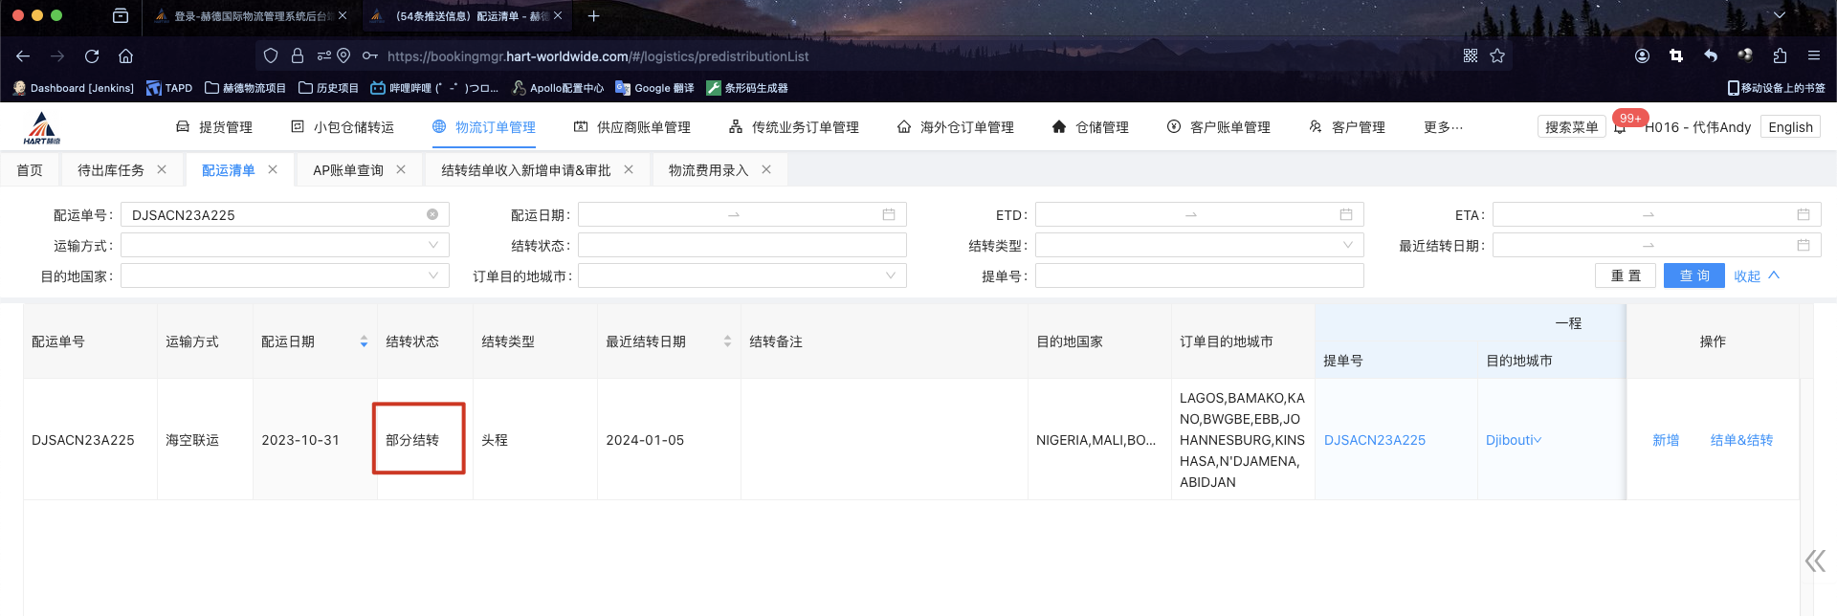The height and width of the screenshot is (616, 1837).
Task: Open the DJSACN23A225 bill of lading link
Action: click(x=1374, y=440)
